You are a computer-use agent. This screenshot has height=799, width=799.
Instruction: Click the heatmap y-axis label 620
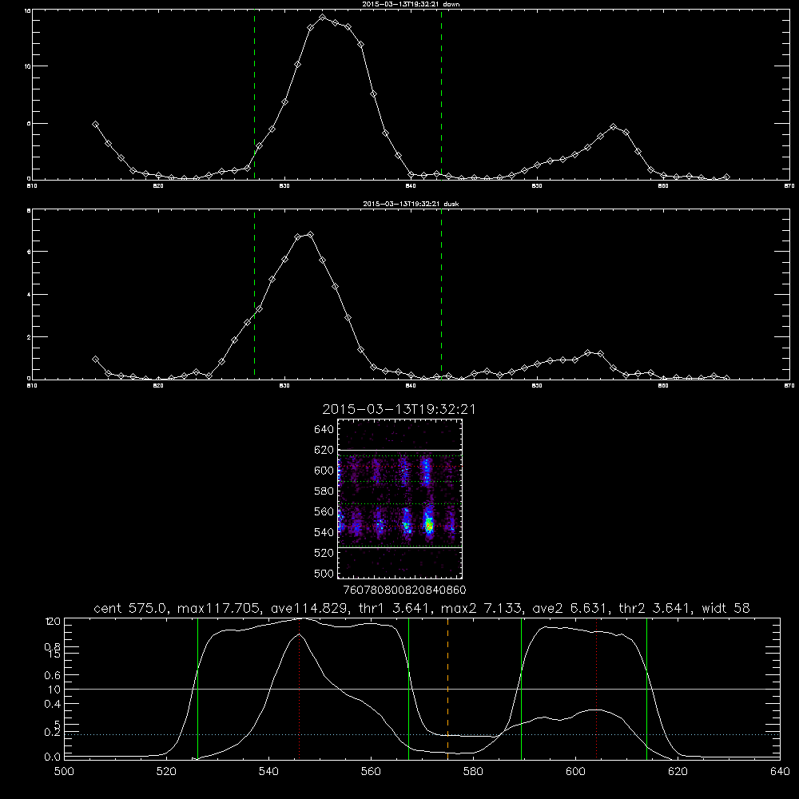point(324,450)
